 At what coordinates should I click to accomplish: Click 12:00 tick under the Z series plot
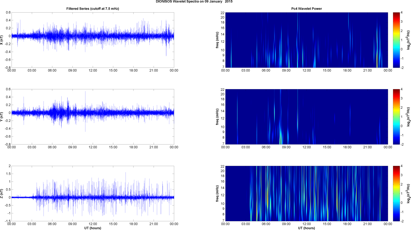coord(93,224)
